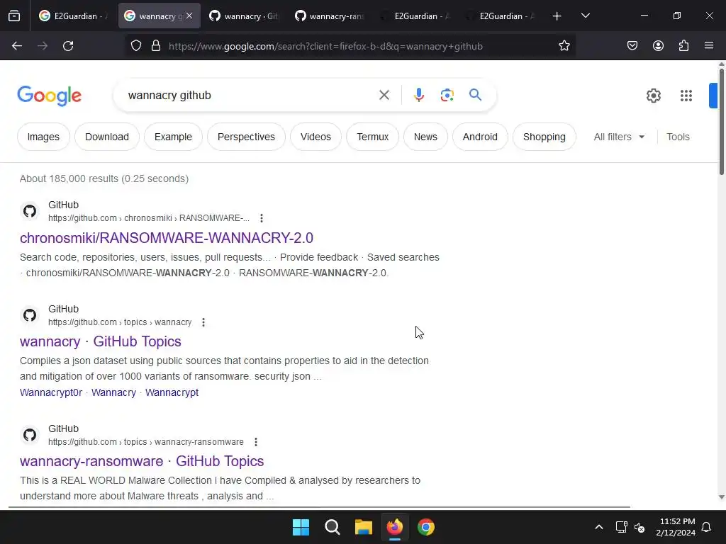Open network status tray icon
Image resolution: width=726 pixels, height=544 pixels.
point(621,527)
